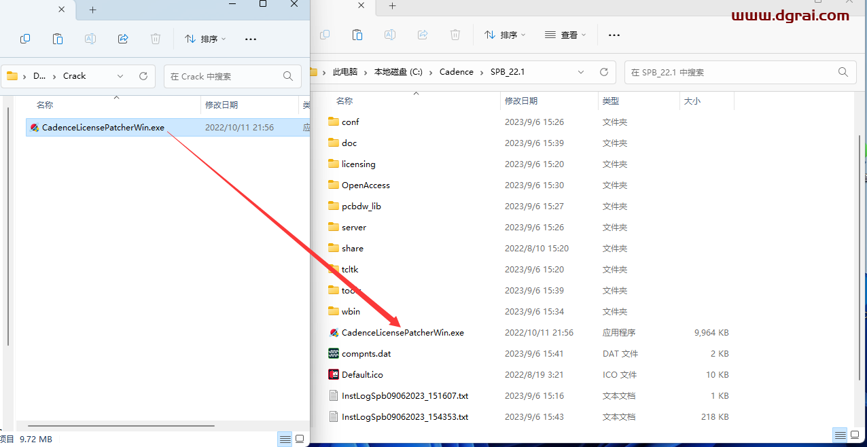Click the Paste icon in SPB_22.1 window toolbar

point(357,35)
